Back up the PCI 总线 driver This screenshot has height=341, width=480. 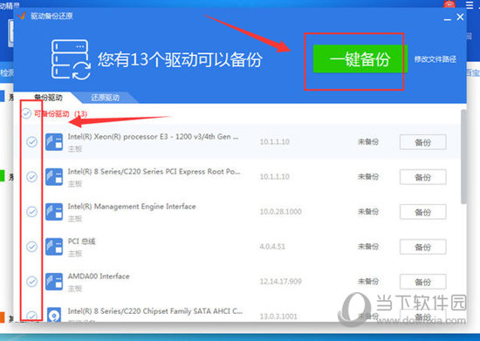tap(422, 247)
